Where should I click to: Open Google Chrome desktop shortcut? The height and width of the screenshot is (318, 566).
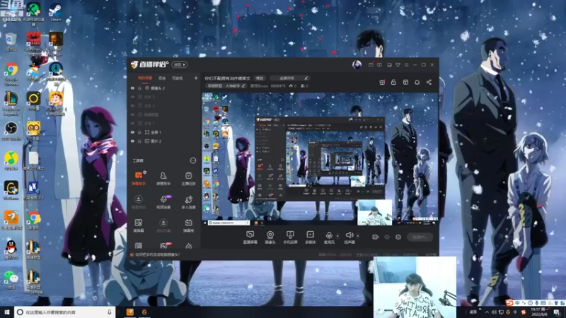[x=11, y=74]
